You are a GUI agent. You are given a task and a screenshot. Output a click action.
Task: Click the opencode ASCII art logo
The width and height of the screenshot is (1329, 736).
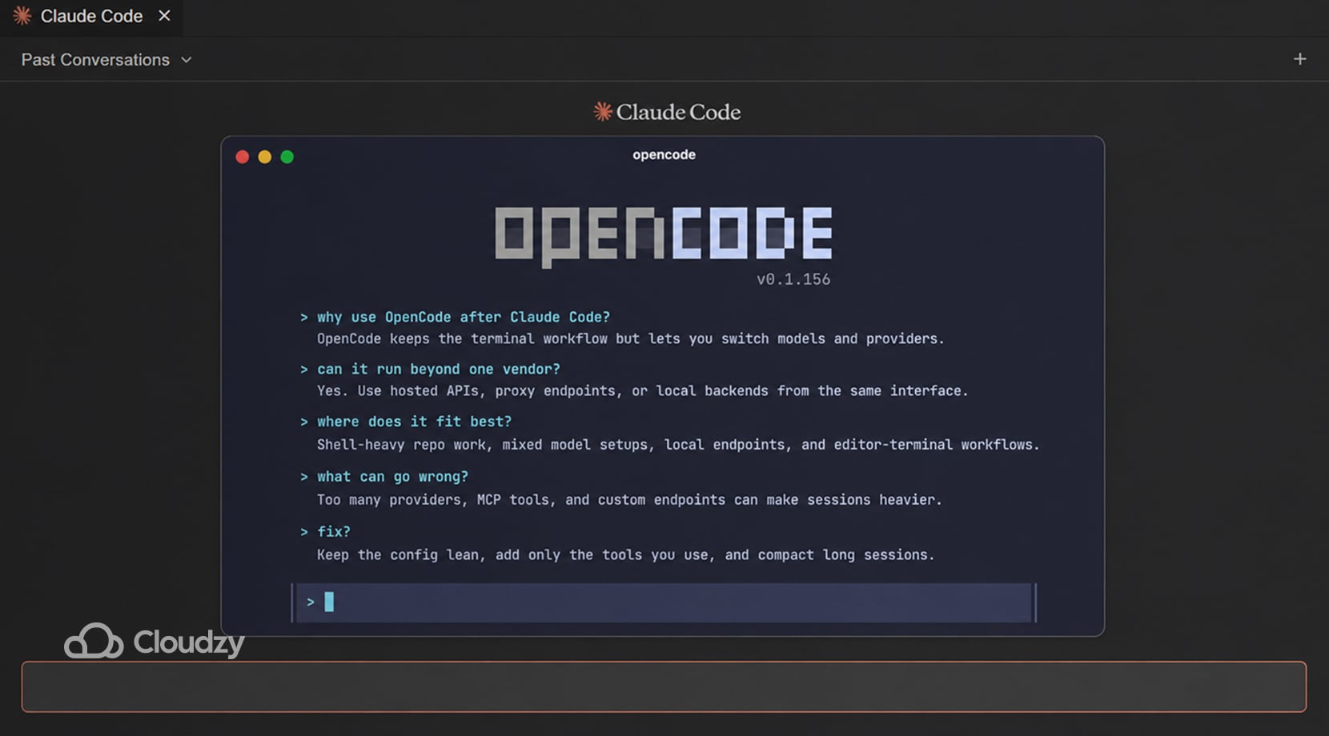point(663,232)
